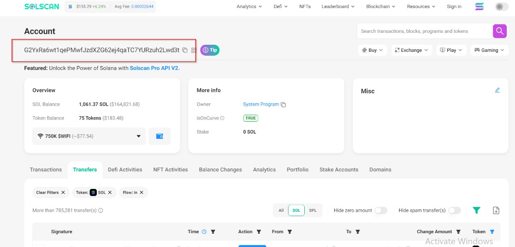The image size is (515, 247).
Task: Click the 75 Tokens balance value
Action: (90, 118)
